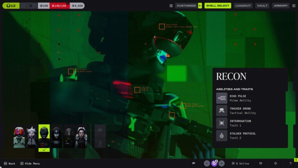This screenshot has width=298, height=168.
Task: Add a player with the left plus slot
Action: tap(207, 163)
